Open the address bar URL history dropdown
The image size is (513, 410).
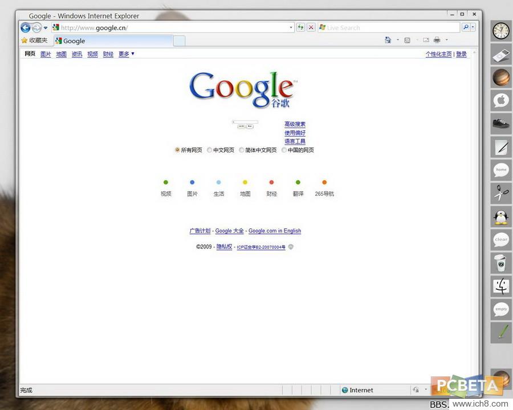coord(291,27)
